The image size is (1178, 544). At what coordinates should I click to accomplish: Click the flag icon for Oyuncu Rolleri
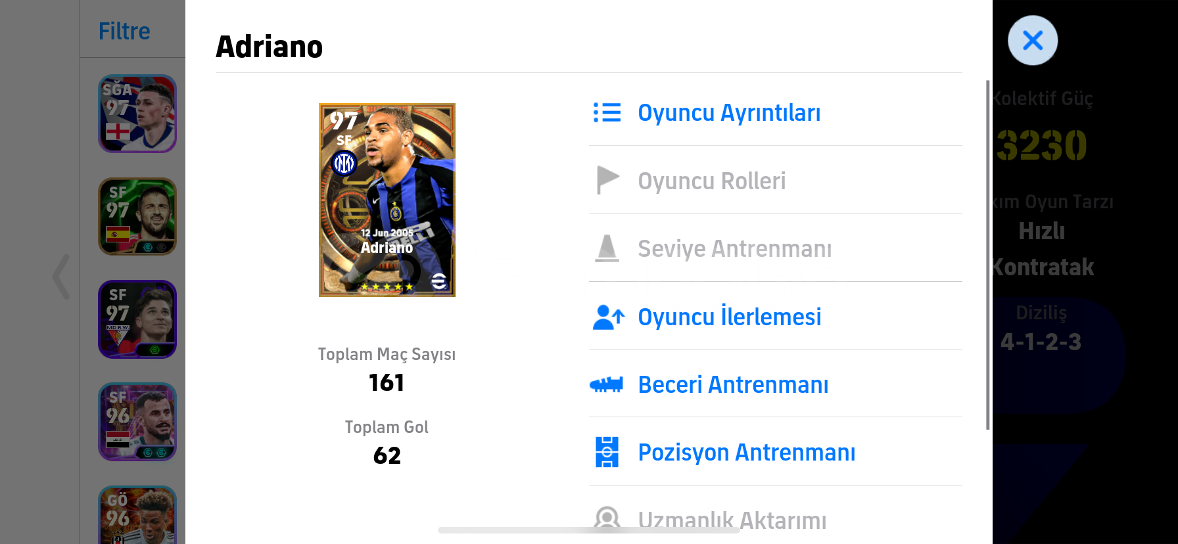click(607, 180)
